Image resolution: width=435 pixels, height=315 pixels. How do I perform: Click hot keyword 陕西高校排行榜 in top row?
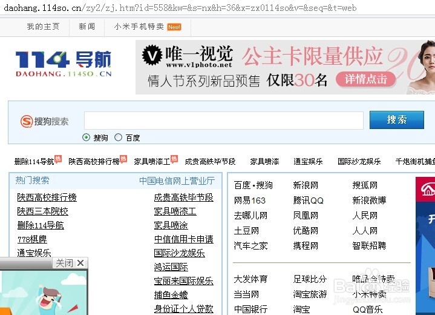coord(94,161)
